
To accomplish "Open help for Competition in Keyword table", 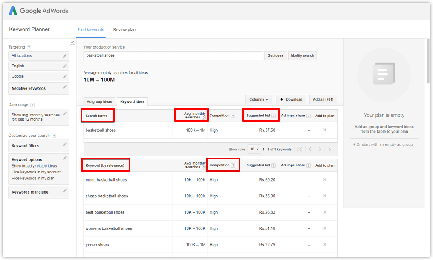I will (233, 165).
